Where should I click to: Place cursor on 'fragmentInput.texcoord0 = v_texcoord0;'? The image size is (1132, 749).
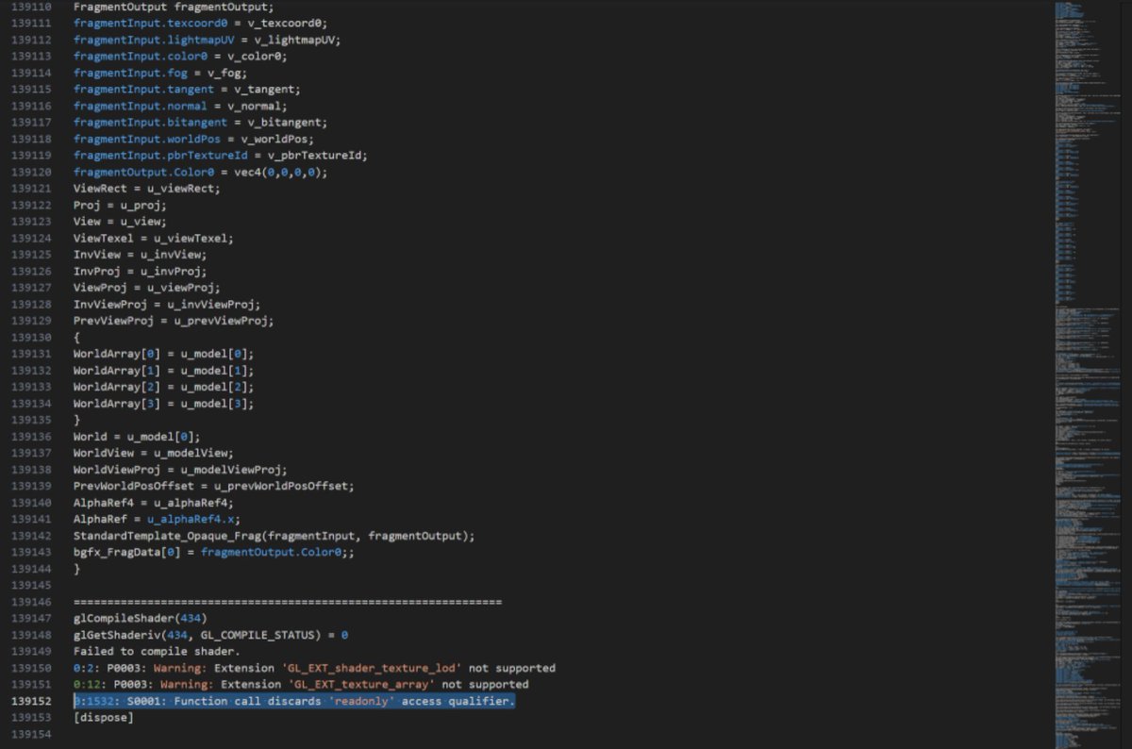coord(201,23)
